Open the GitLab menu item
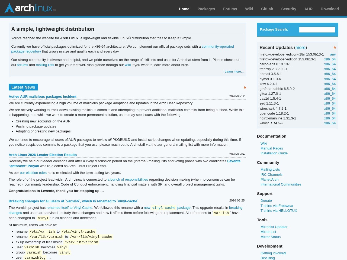347x260 pixels. (x=267, y=9)
